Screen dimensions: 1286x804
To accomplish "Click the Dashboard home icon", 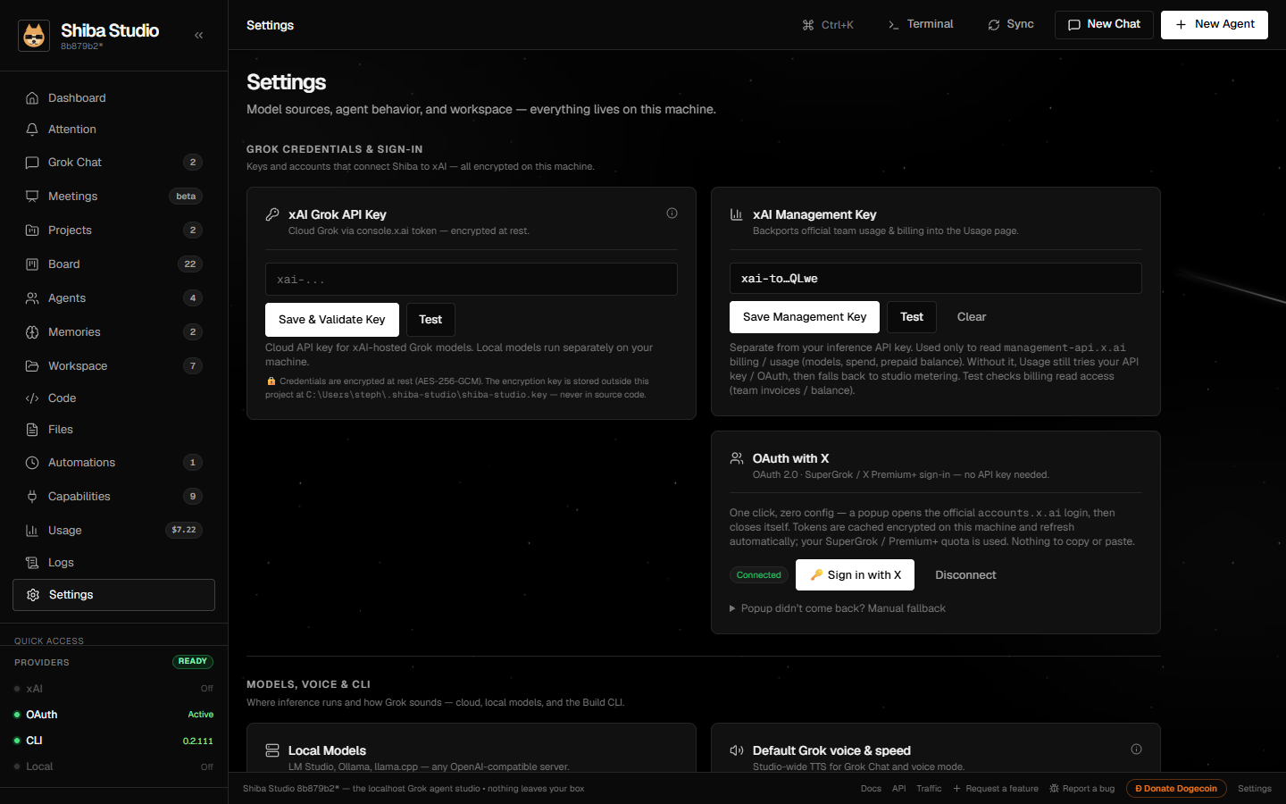I will pyautogui.click(x=32, y=98).
